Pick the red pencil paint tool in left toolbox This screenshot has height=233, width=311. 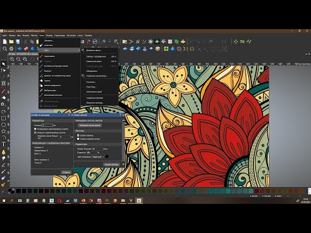tap(3, 91)
